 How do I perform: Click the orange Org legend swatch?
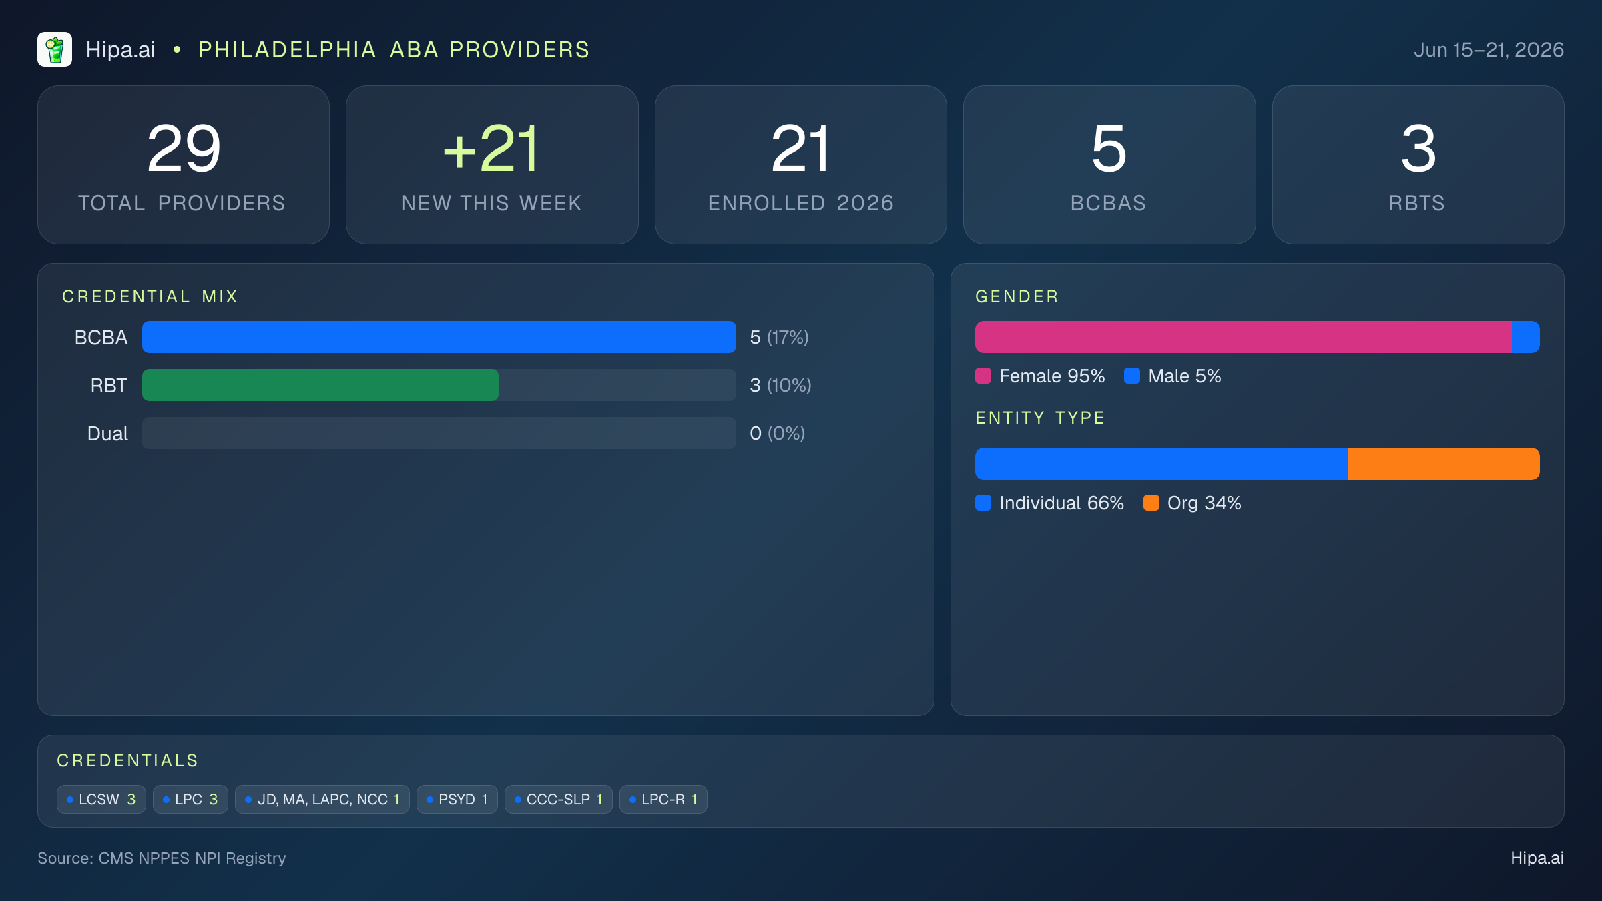pos(1151,503)
